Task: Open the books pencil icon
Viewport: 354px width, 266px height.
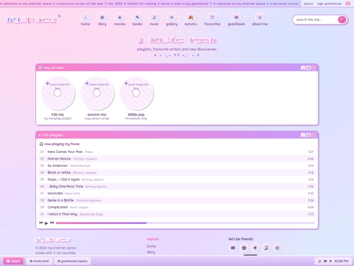Action: tap(137, 18)
